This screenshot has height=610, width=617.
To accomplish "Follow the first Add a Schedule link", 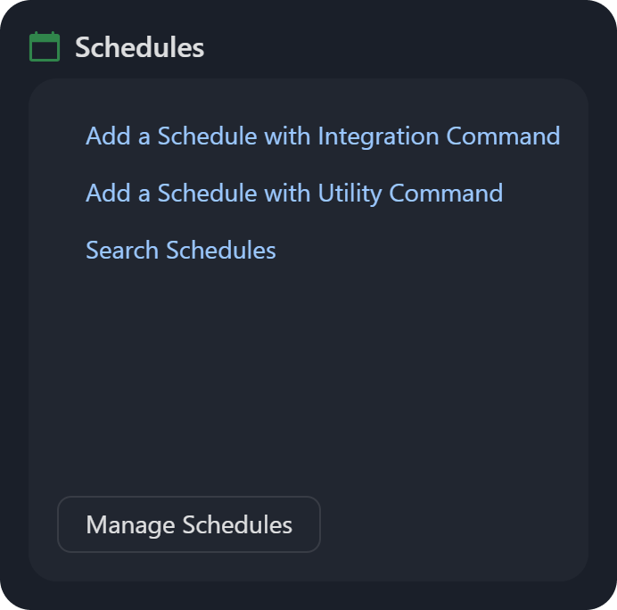I will tap(323, 136).
